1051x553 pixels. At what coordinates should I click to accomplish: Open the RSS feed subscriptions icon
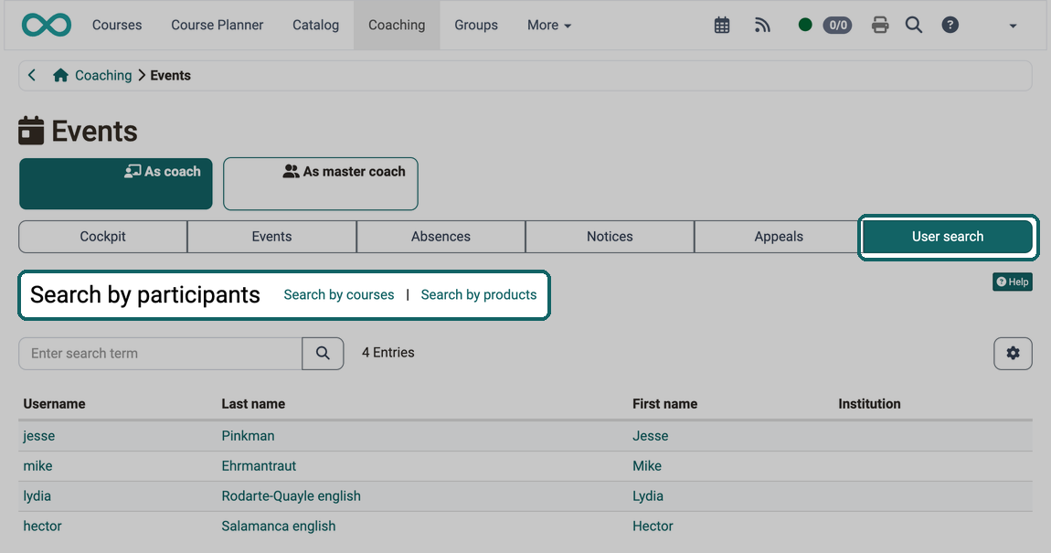click(x=762, y=26)
